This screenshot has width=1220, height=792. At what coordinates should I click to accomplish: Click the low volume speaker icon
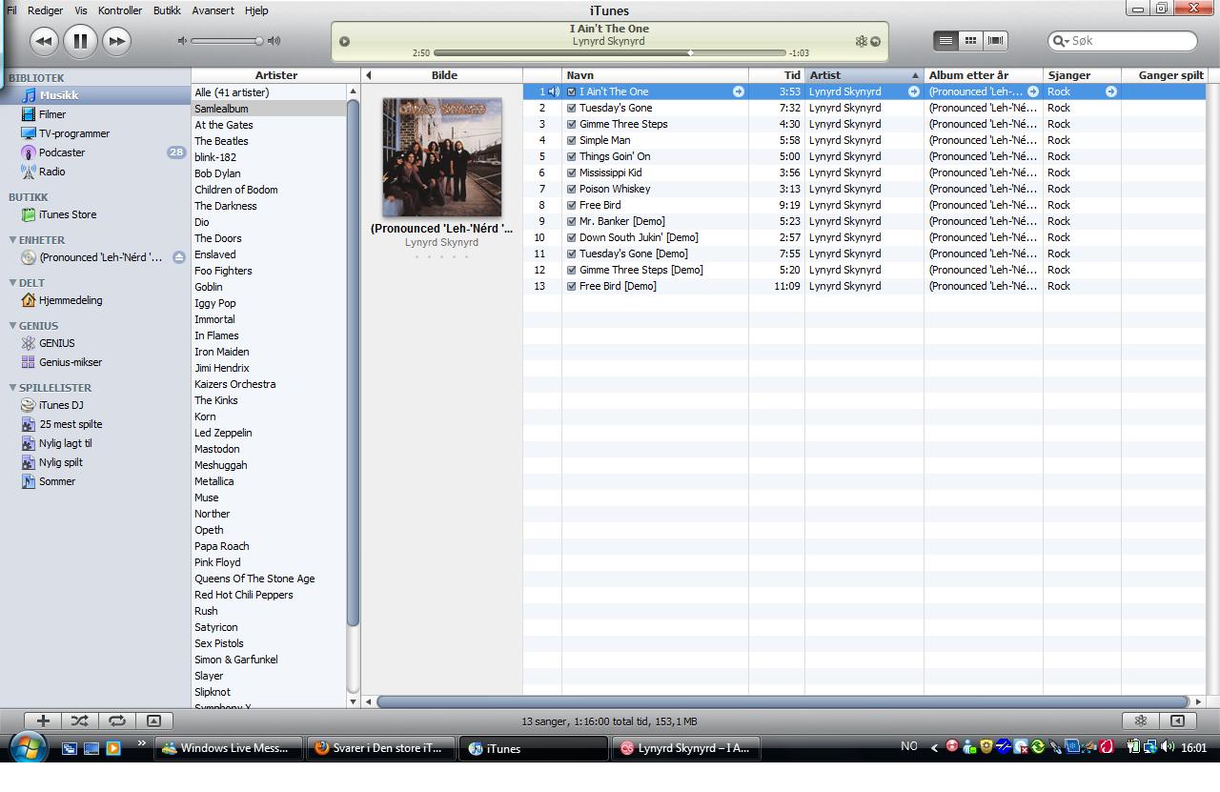click(x=182, y=41)
